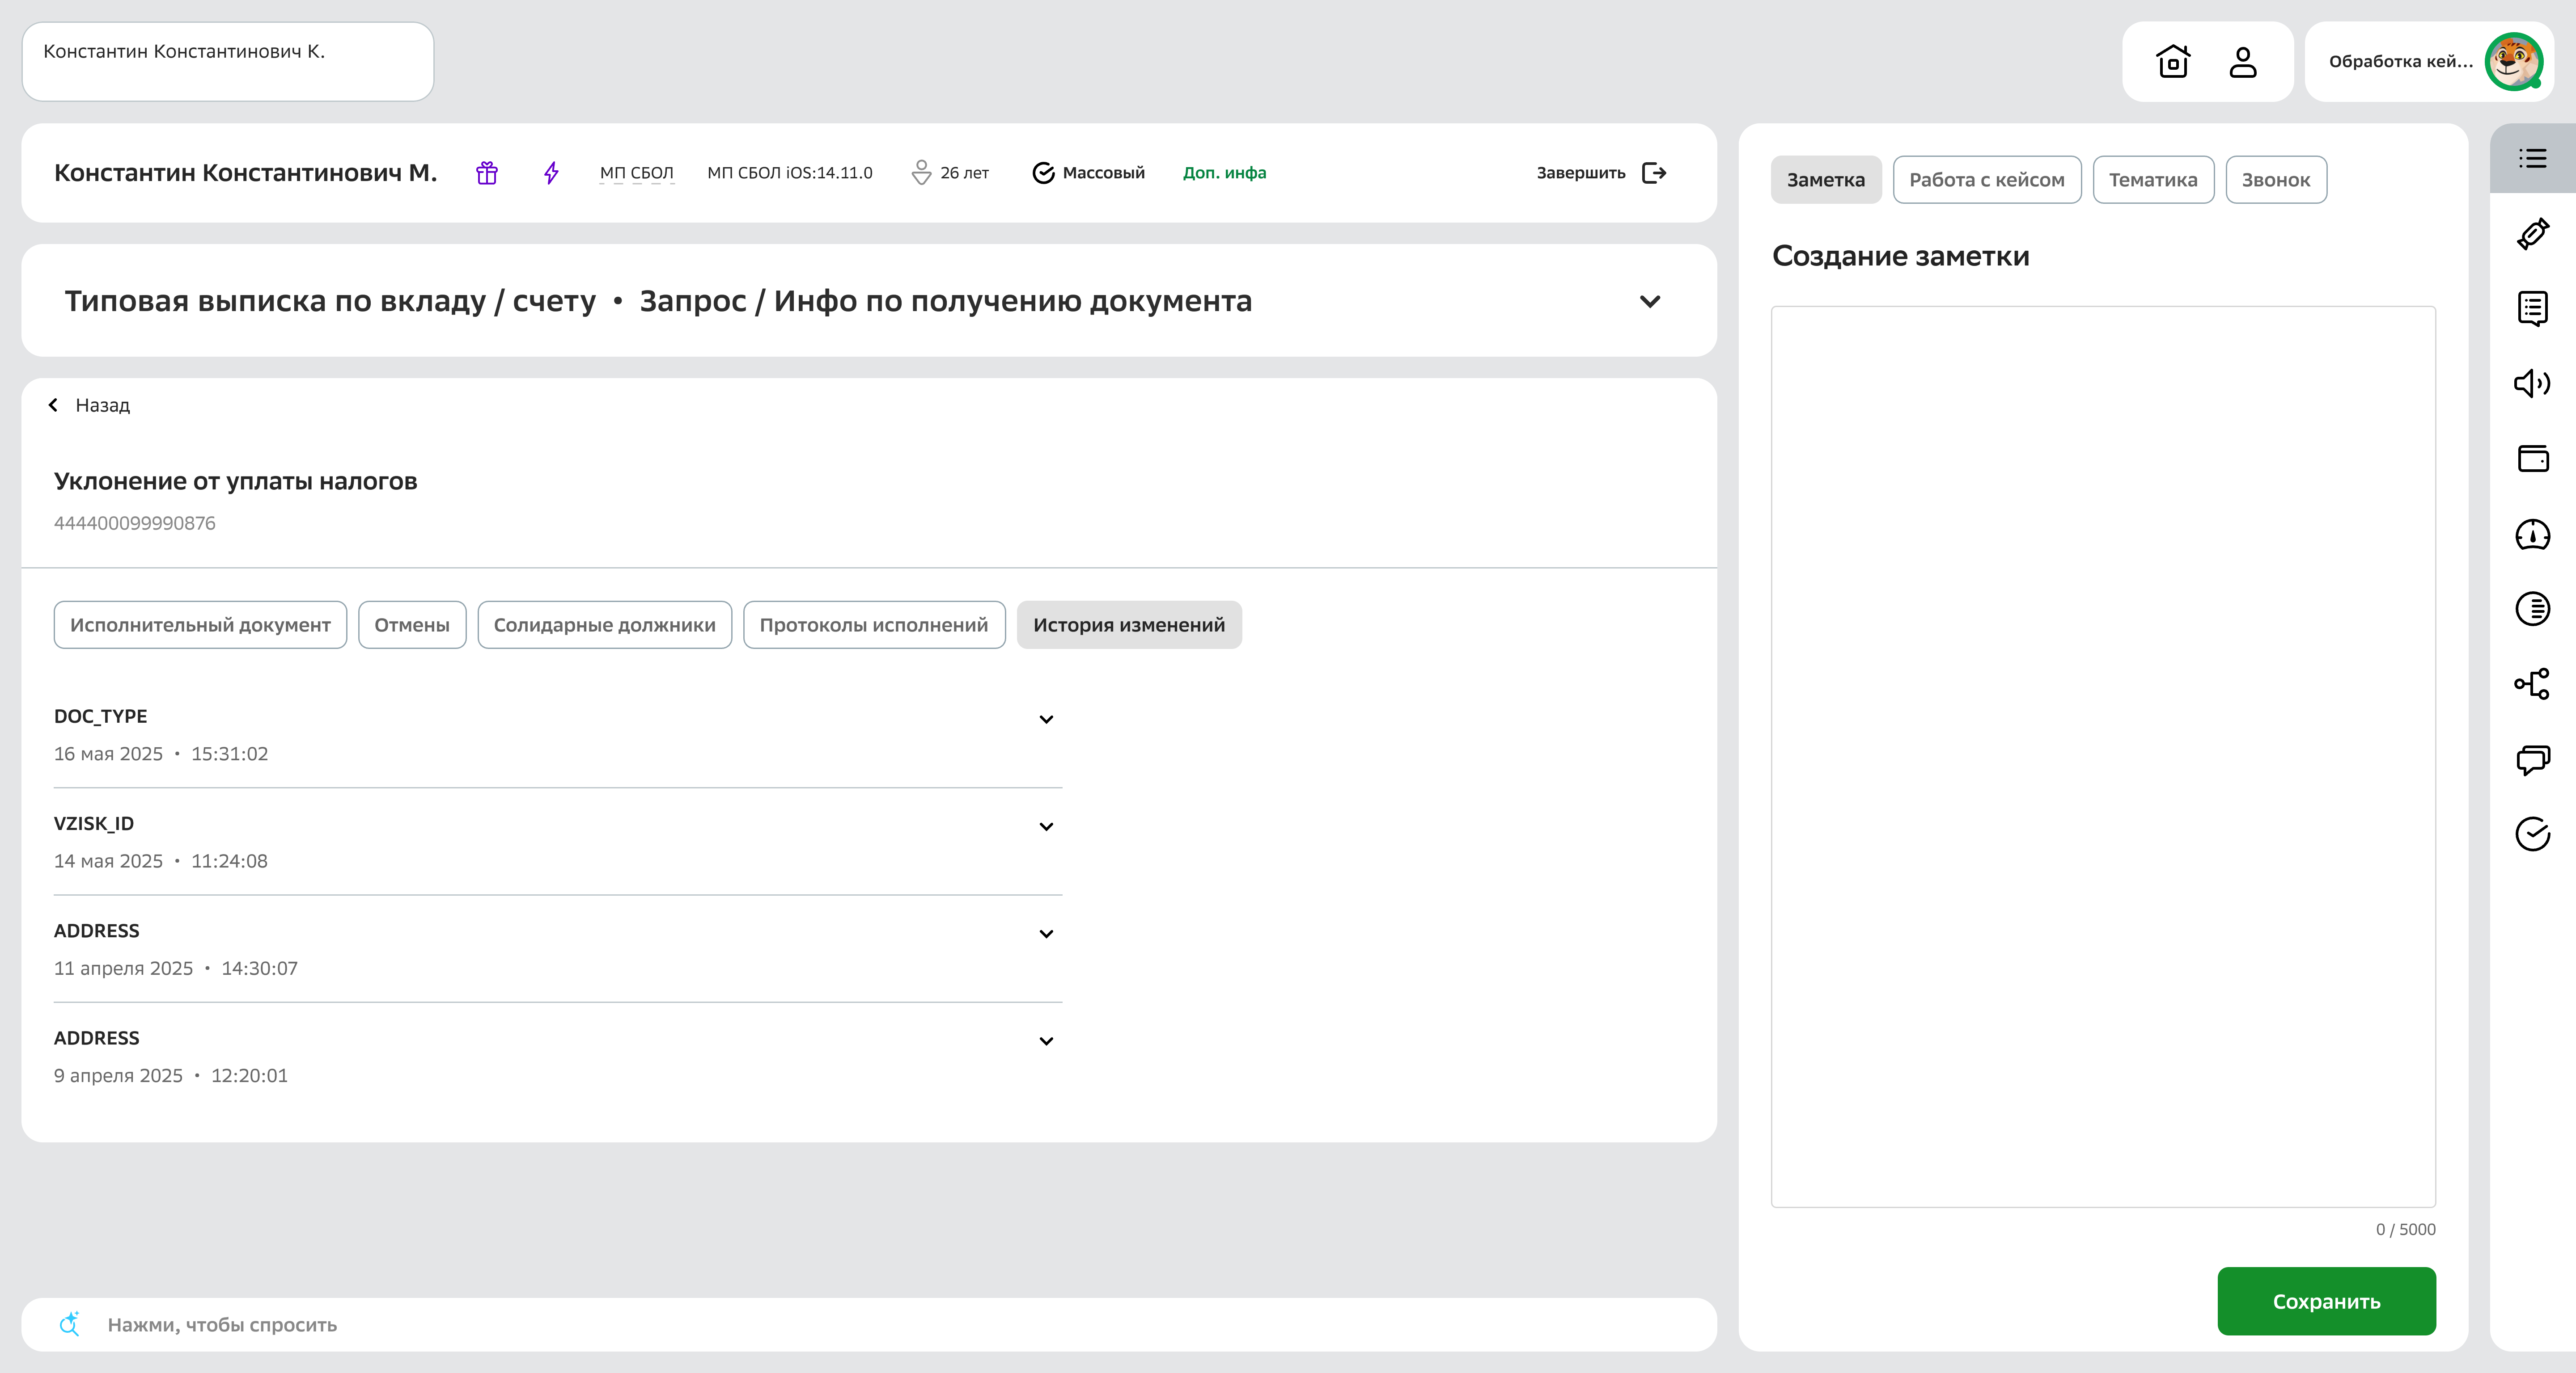Screen dimensions: 2576x1373
Task: Open the user profile icon
Action: (x=2243, y=62)
